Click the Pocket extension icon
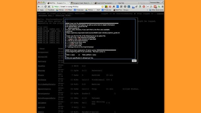Screen dimensions: 201x113 point(125,7)
